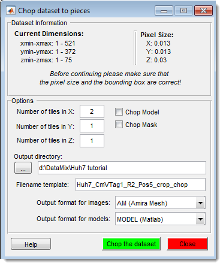Viewport: 223px width, 266px height.
Task: Click the 'Number of tiles in X:' label
Action: click(46, 111)
